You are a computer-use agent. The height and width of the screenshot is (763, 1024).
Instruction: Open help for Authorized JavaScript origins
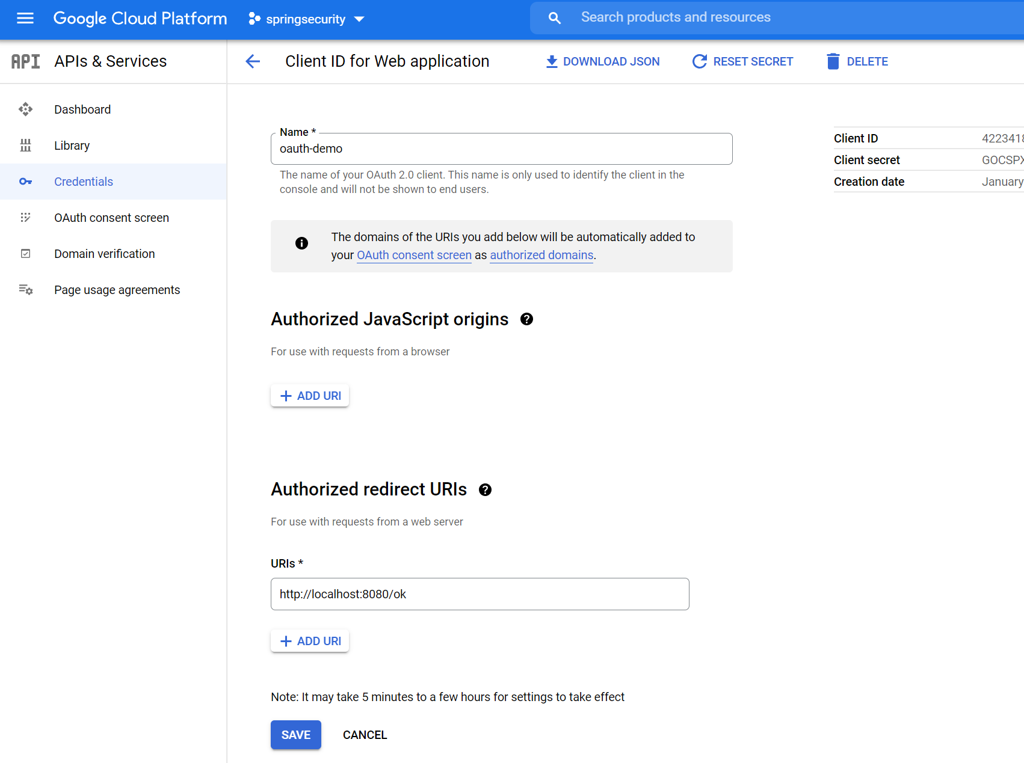tap(526, 319)
